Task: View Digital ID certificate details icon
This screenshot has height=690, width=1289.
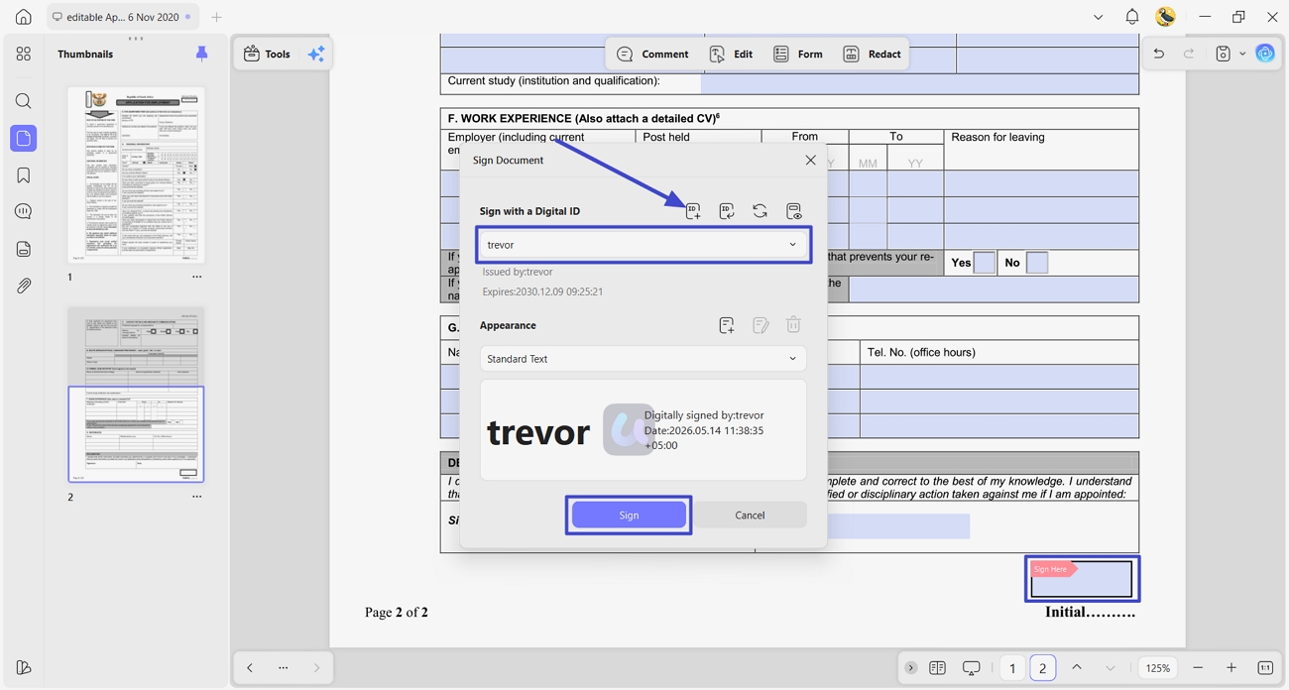Action: click(x=793, y=211)
